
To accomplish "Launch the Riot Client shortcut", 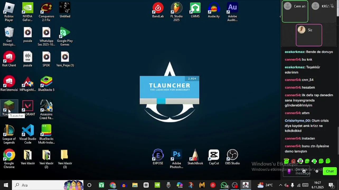I will point(9,59).
